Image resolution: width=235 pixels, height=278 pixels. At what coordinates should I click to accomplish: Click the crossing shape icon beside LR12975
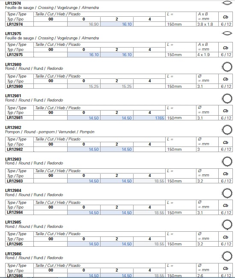(x=227, y=33)
